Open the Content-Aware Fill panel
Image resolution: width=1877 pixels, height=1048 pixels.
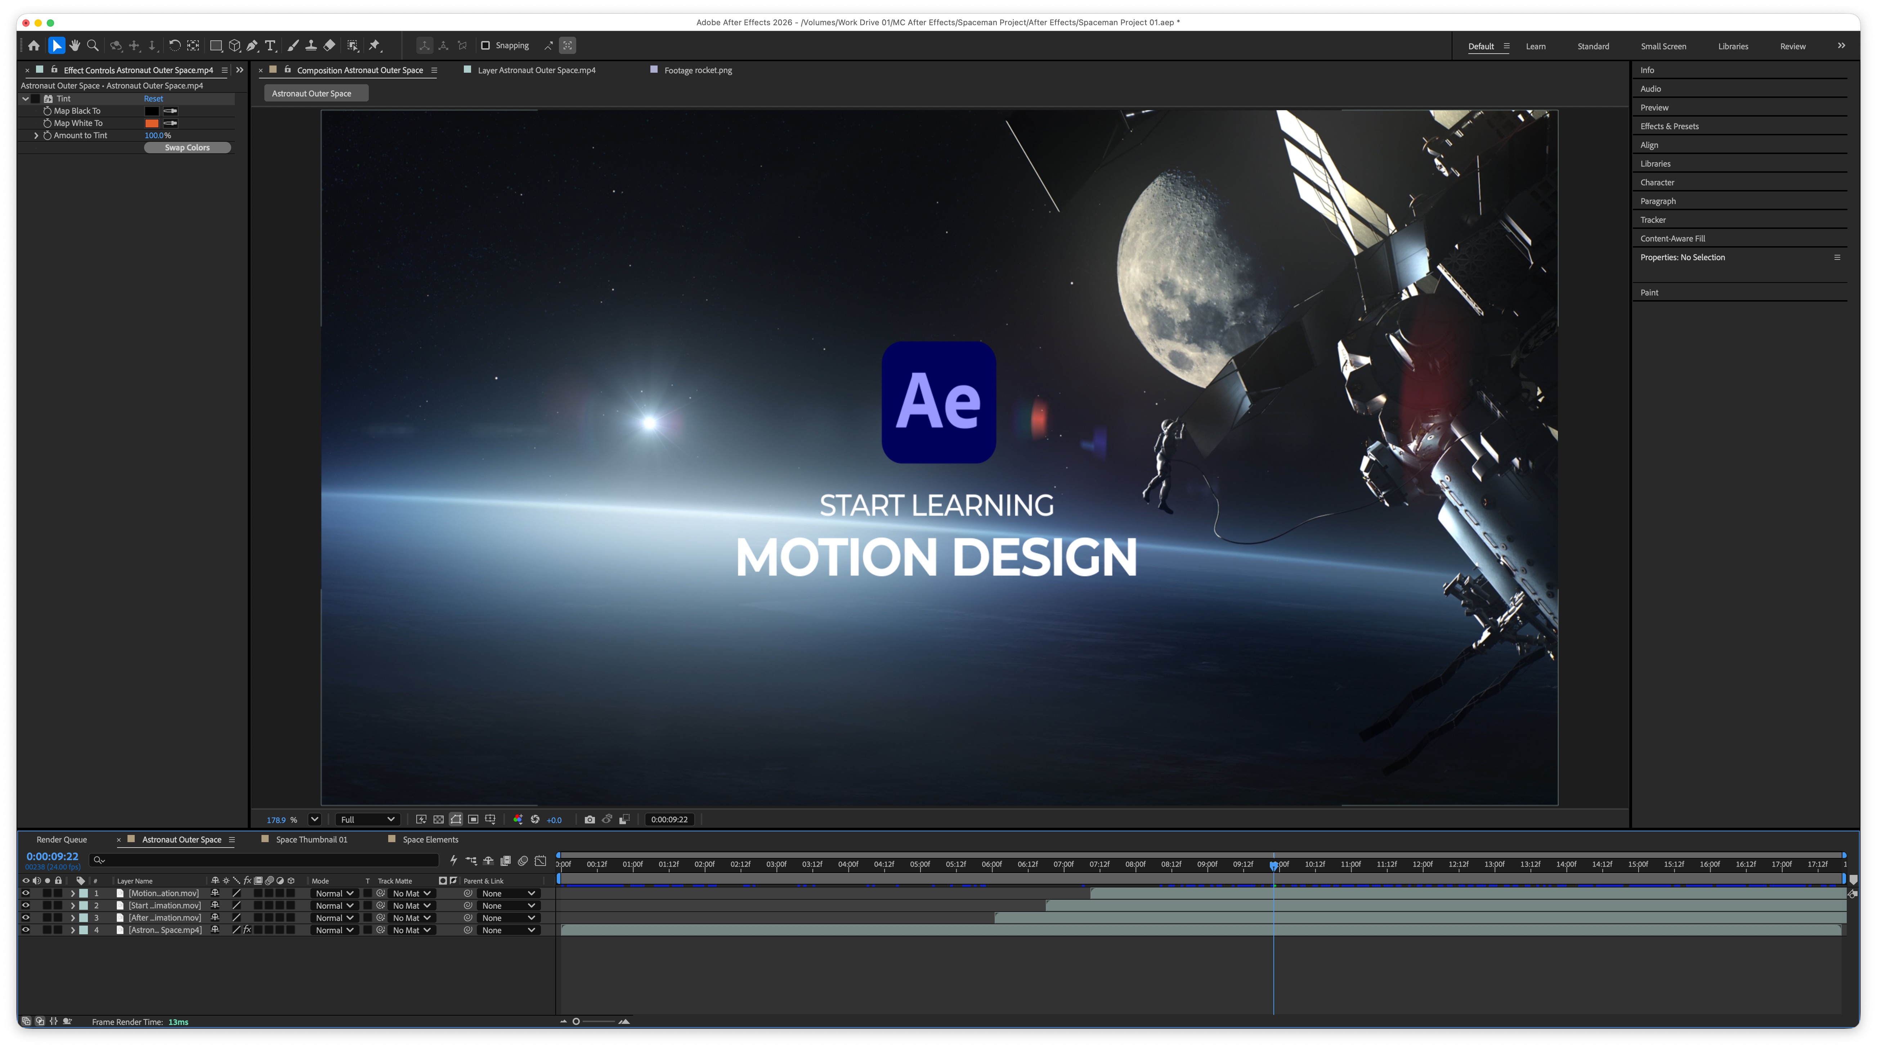point(1672,239)
